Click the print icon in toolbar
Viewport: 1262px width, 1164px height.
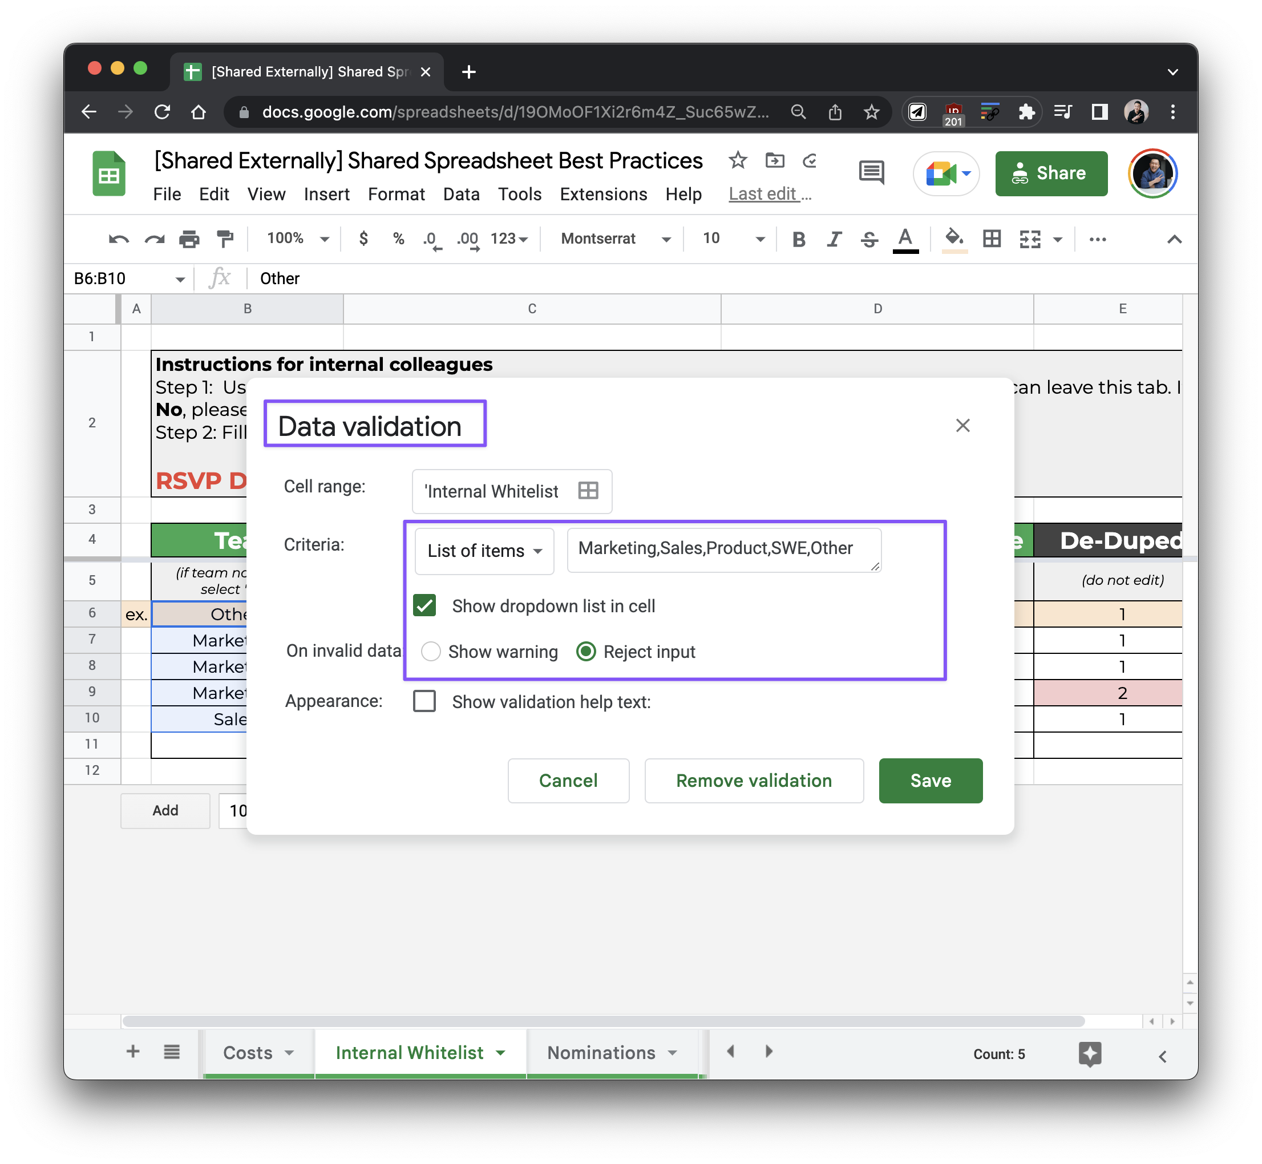click(189, 239)
